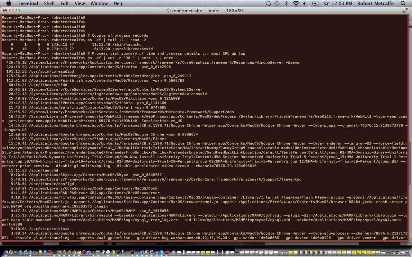Screen dimensions: 412x257
Task: Open the Wi-Fi status menu
Action: [x=296, y=4]
